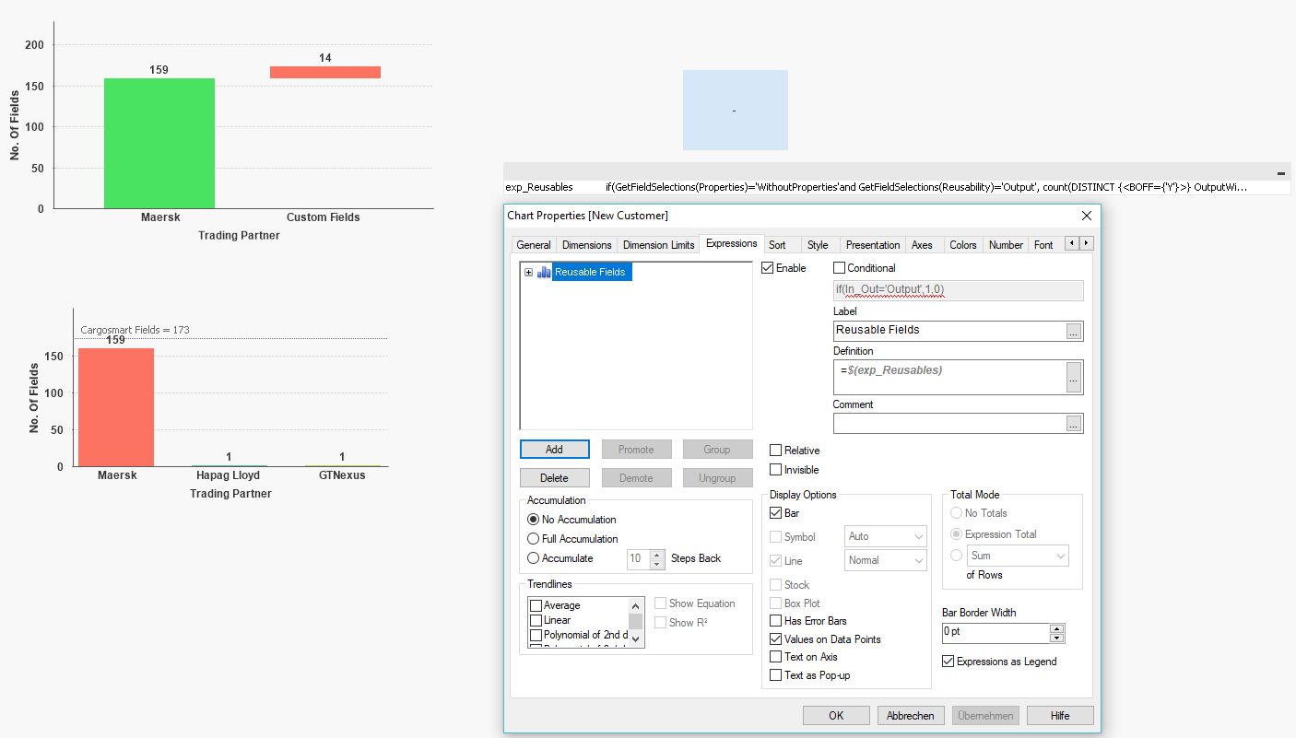This screenshot has height=738, width=1296.
Task: Check Has Error Bars option
Action: [x=776, y=621]
